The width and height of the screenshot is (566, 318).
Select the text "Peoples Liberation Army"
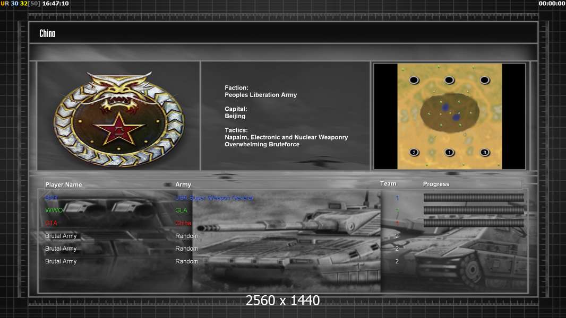point(261,95)
